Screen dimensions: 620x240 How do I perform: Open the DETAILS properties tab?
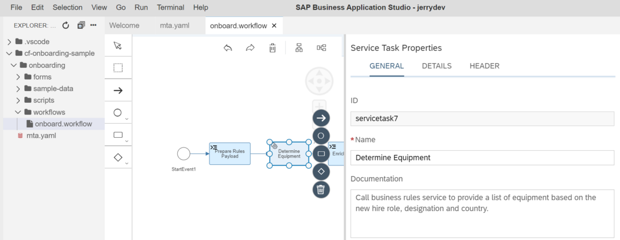click(436, 66)
